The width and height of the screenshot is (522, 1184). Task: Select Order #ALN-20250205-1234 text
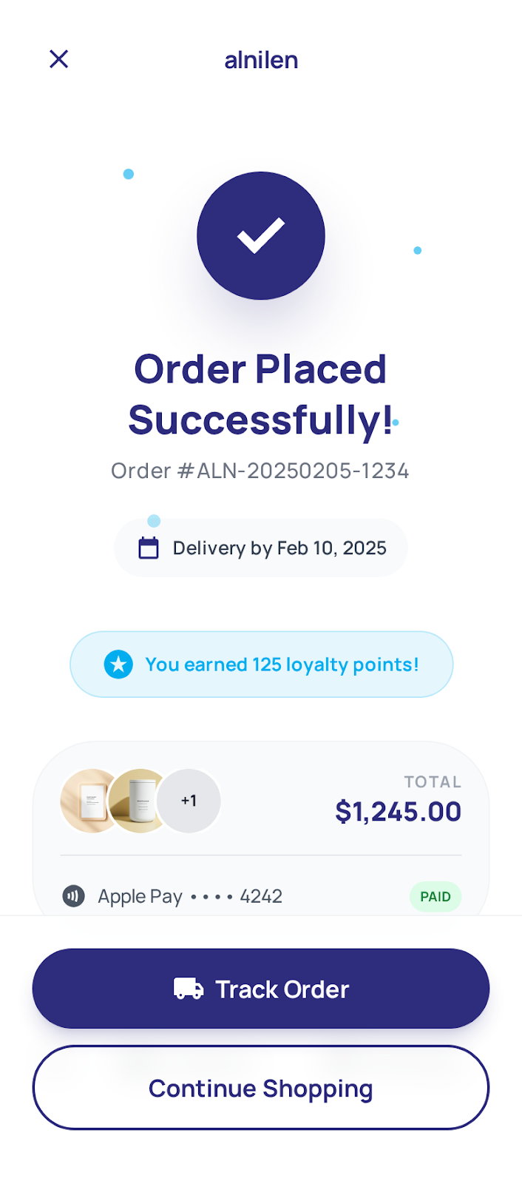pos(260,471)
